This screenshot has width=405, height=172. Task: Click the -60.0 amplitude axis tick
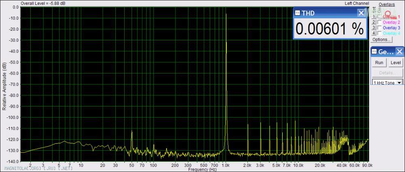[x=14, y=73]
